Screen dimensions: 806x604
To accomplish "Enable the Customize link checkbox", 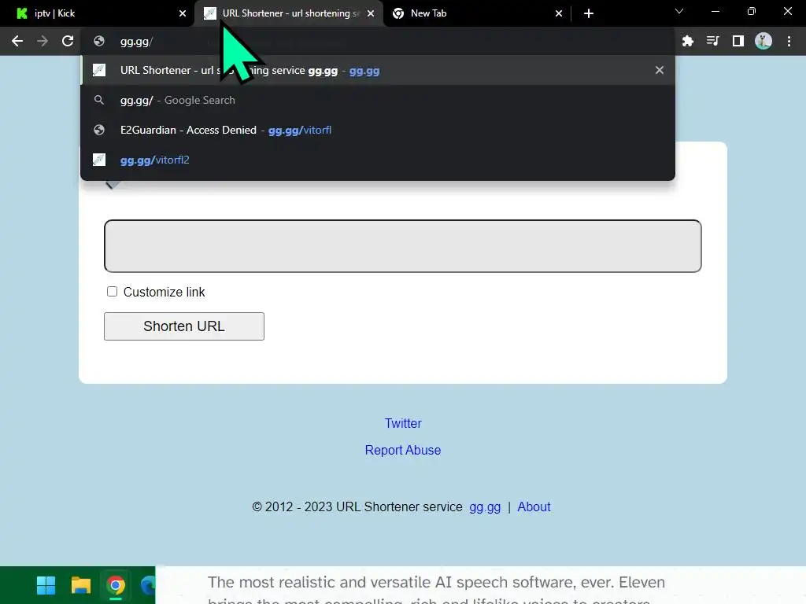I will (112, 292).
